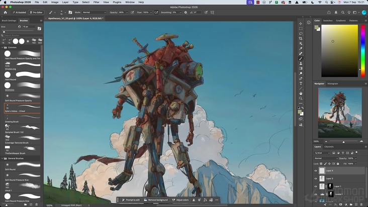The height and width of the screenshot is (207, 368).
Task: Open layer blend mode Normal dropdown
Action: [x=326, y=158]
